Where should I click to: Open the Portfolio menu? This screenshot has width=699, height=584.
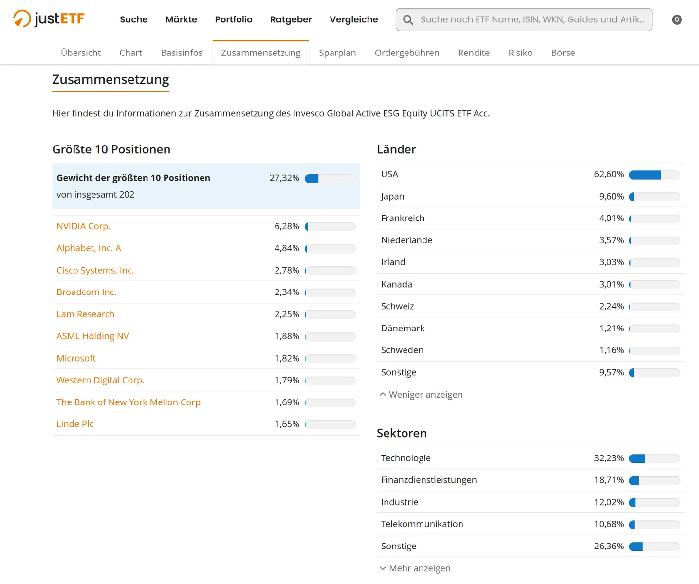point(234,19)
